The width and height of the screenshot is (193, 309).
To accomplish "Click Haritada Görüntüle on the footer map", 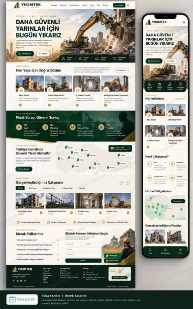I will pos(120,277).
